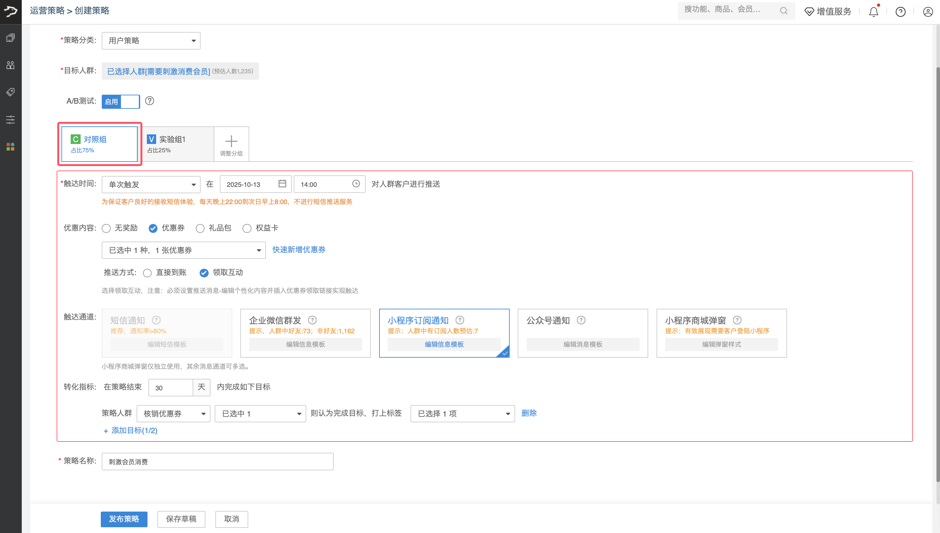Open the tag sidebar icon

(x=11, y=92)
